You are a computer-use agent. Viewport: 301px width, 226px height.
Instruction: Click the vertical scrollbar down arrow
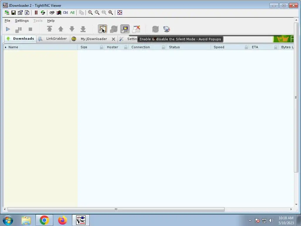(296, 205)
